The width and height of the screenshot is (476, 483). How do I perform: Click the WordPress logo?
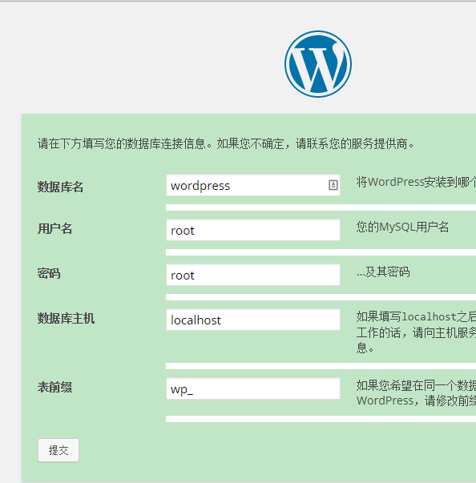point(318,64)
